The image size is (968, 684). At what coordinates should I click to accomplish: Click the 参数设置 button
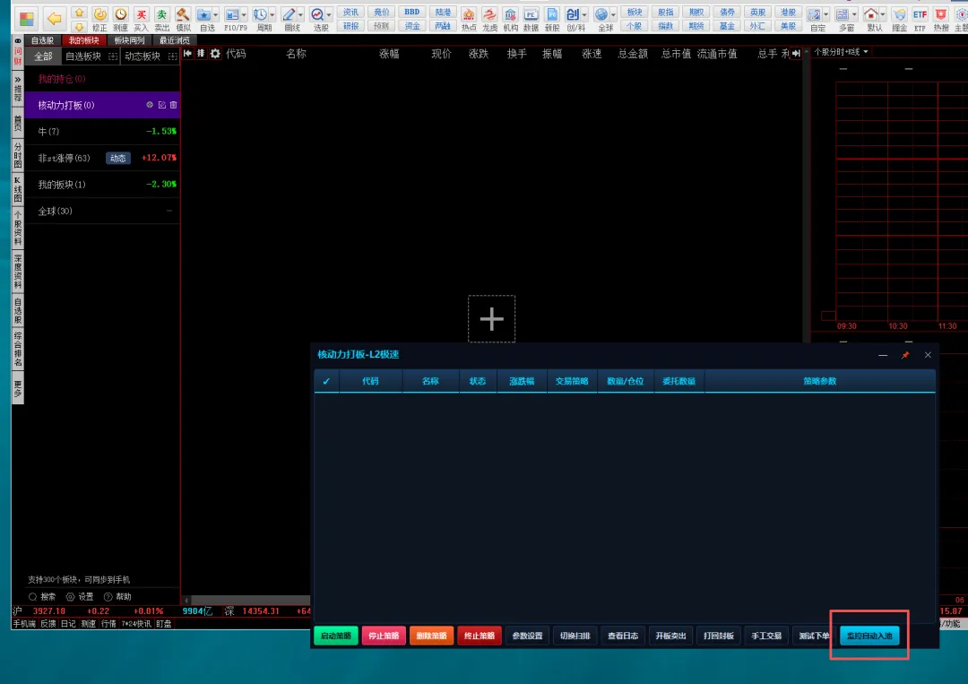(x=527, y=636)
